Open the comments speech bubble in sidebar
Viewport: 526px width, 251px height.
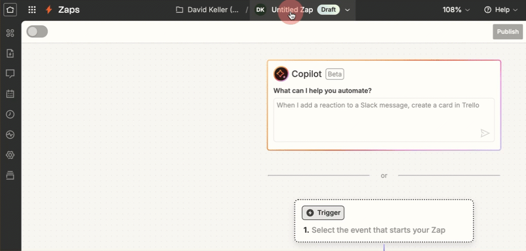(x=10, y=74)
